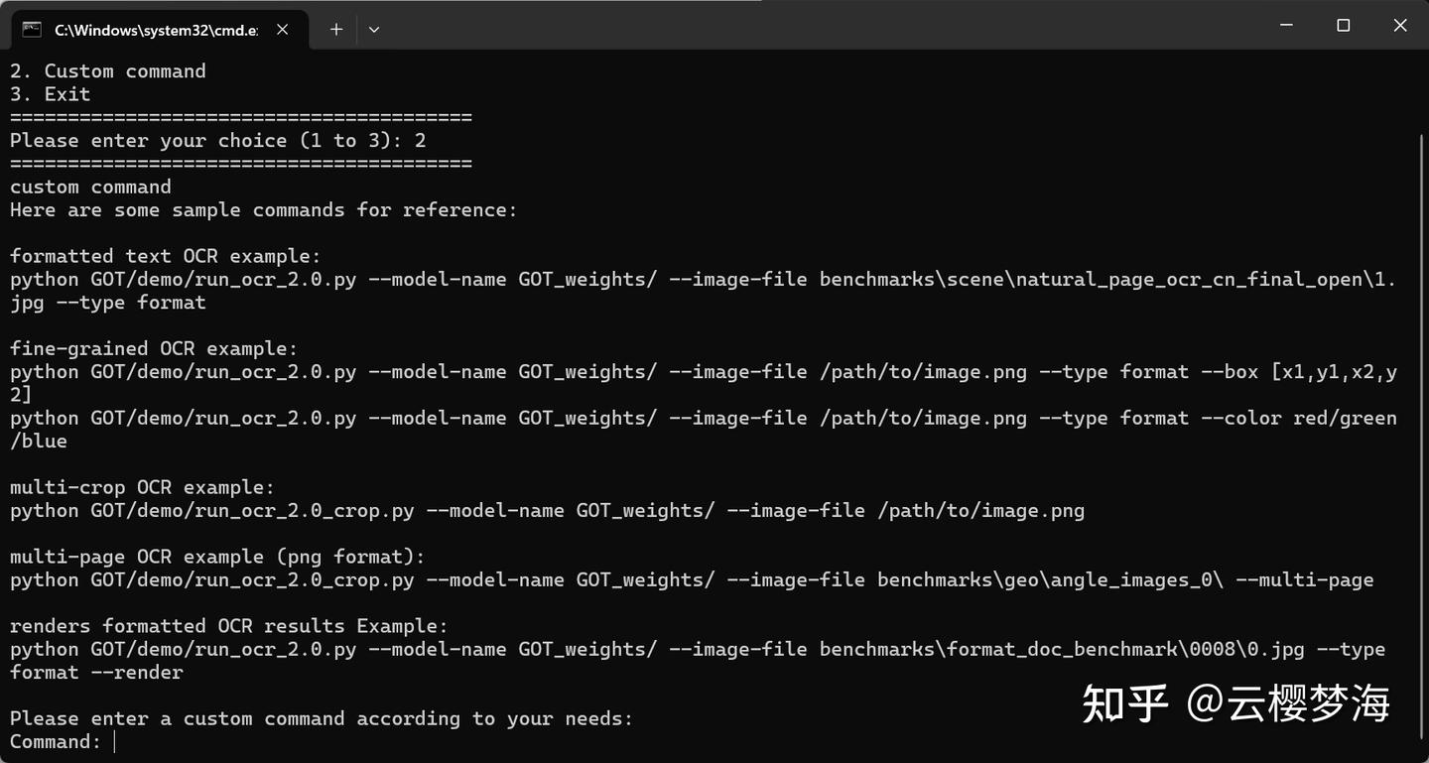Click the 'fine-grained OCR example:' heading

pos(154,348)
